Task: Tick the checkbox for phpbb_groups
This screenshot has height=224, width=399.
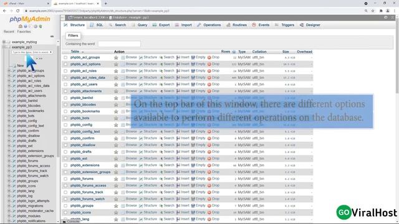Action: tap(65, 206)
